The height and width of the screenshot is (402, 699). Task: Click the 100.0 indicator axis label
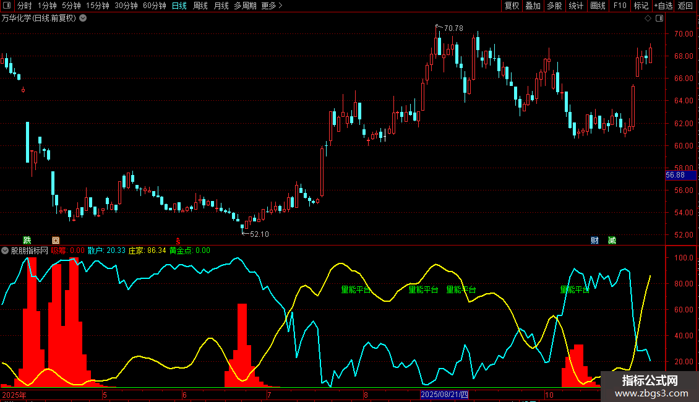[684, 258]
